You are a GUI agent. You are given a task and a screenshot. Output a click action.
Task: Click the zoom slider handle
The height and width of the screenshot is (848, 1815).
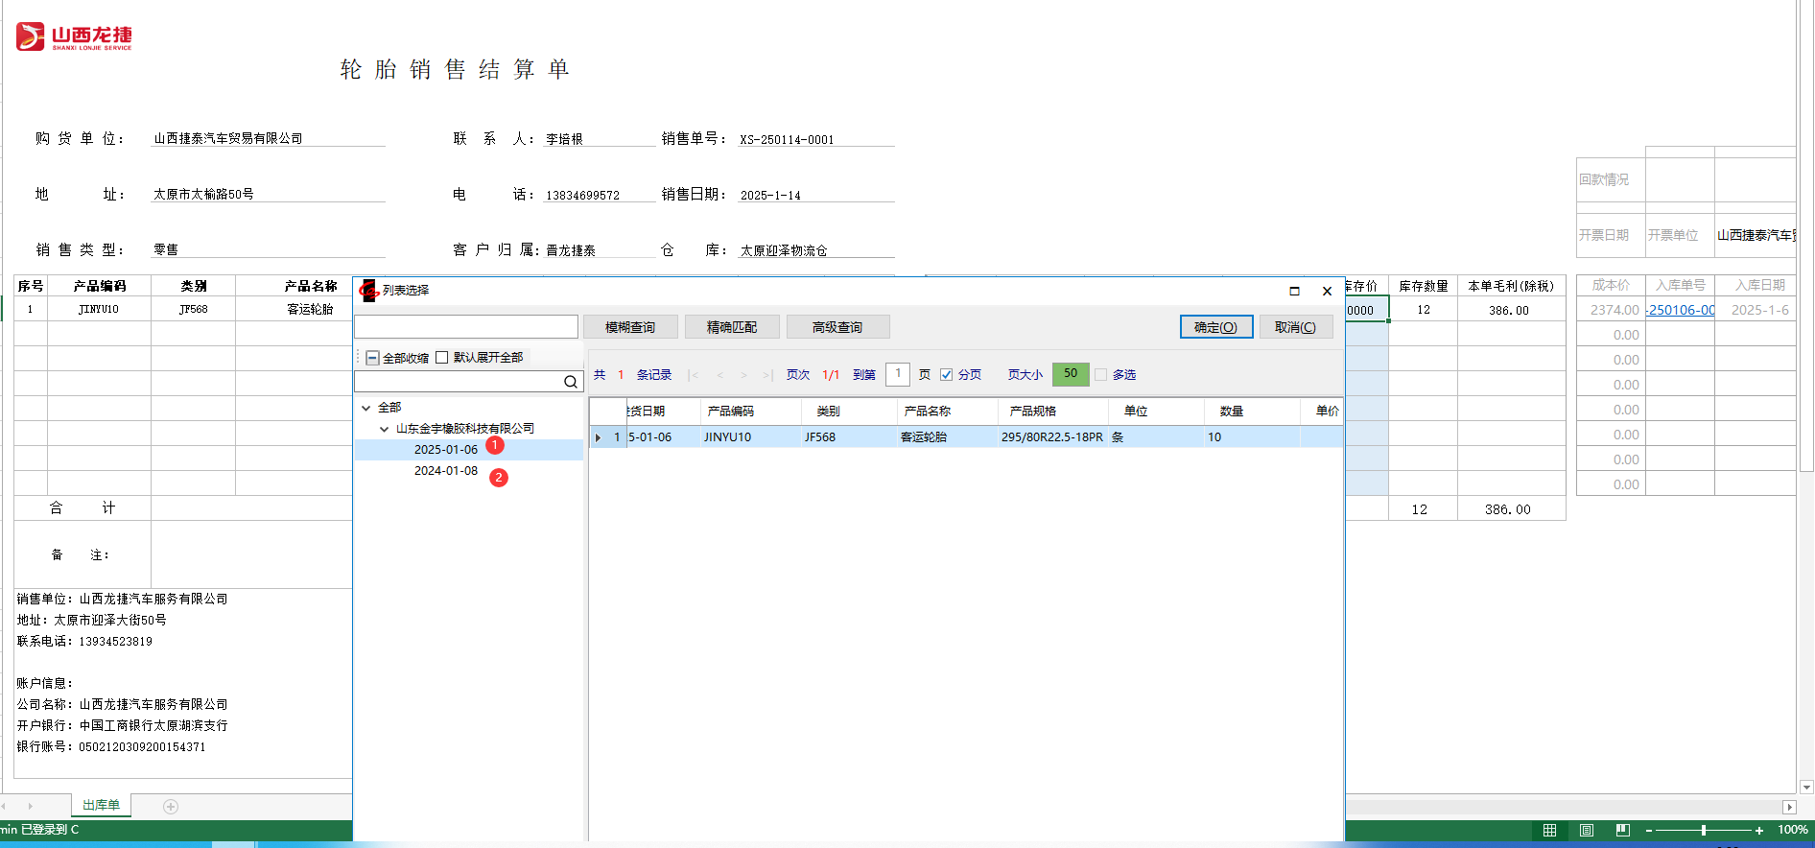click(x=1704, y=830)
